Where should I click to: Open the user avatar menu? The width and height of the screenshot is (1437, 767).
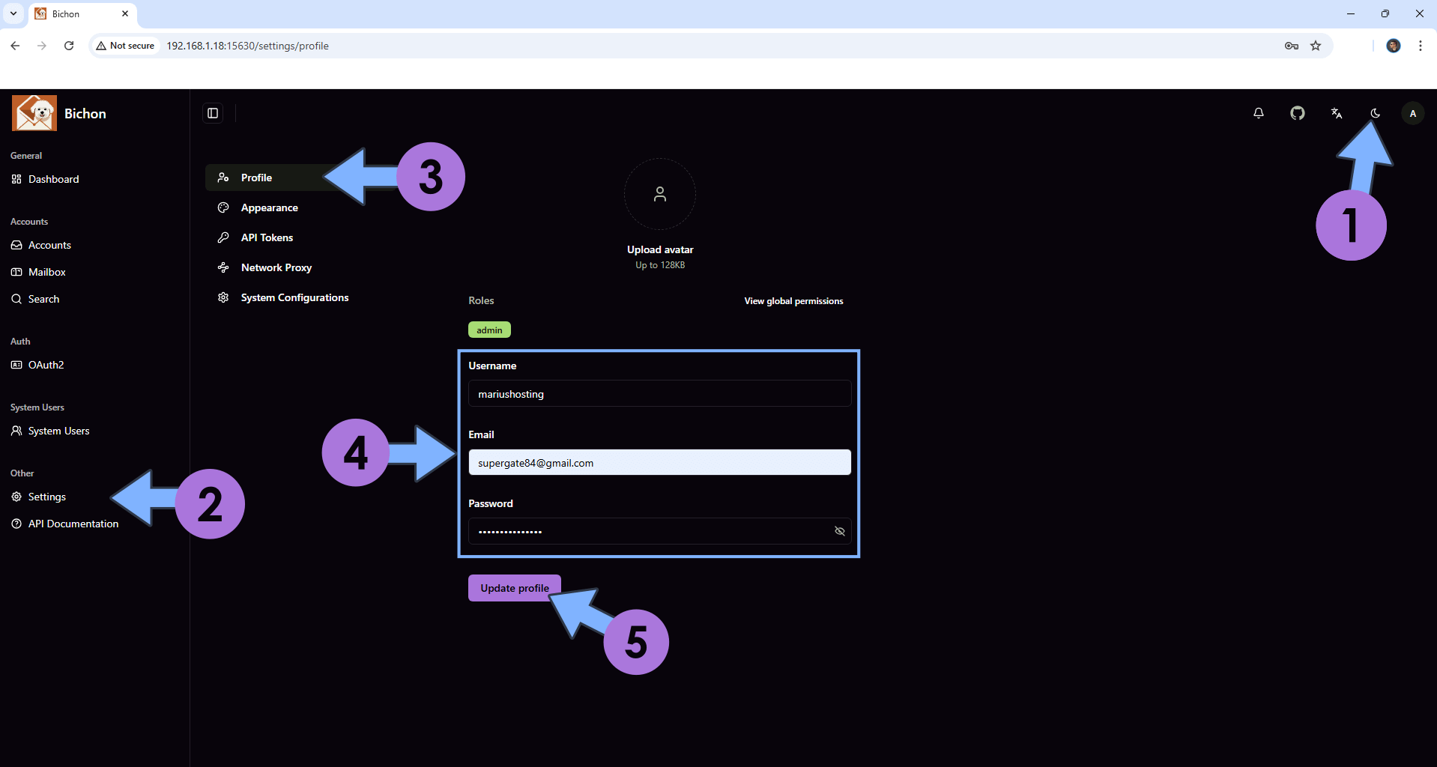coord(1413,113)
